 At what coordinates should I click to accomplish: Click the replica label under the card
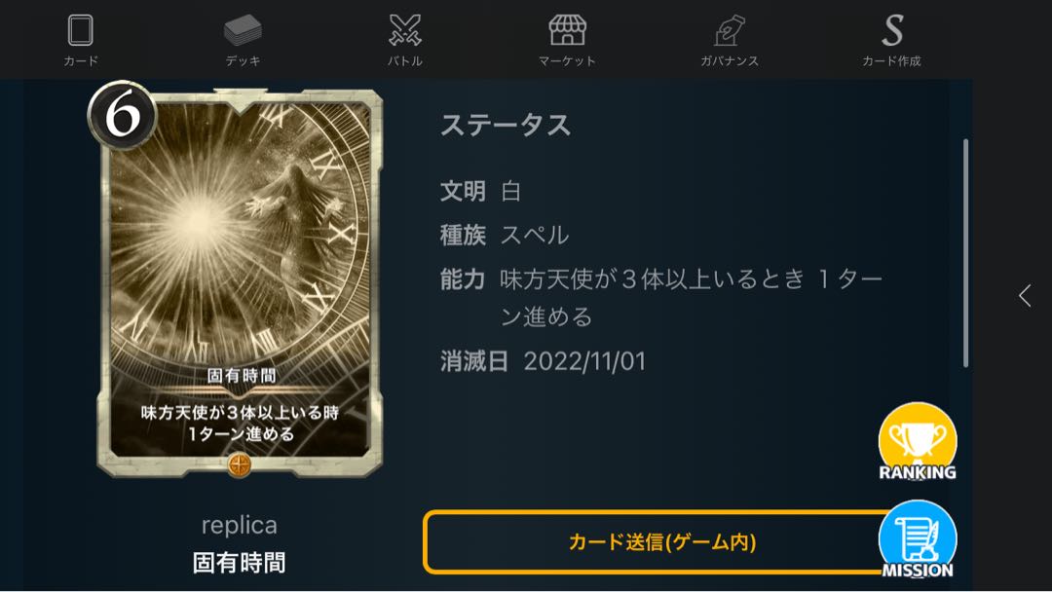240,525
